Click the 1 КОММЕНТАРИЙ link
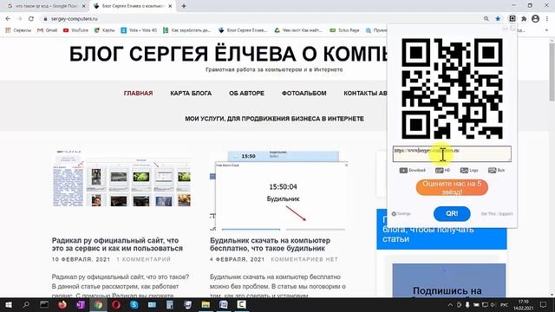555x312 pixels. coord(144,259)
